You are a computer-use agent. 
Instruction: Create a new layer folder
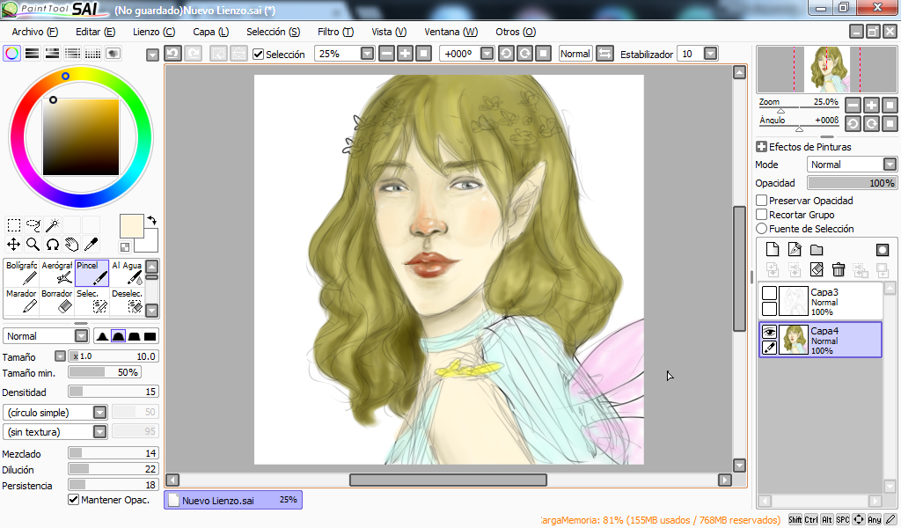coord(817,250)
